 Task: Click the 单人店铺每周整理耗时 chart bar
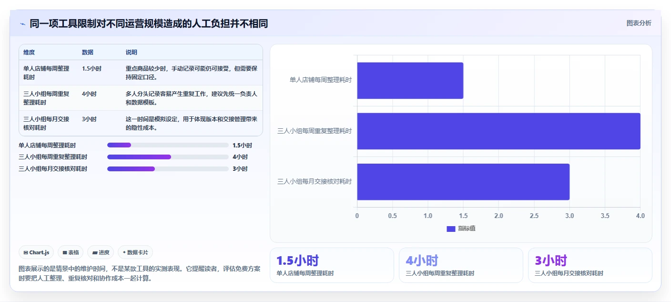click(410, 80)
